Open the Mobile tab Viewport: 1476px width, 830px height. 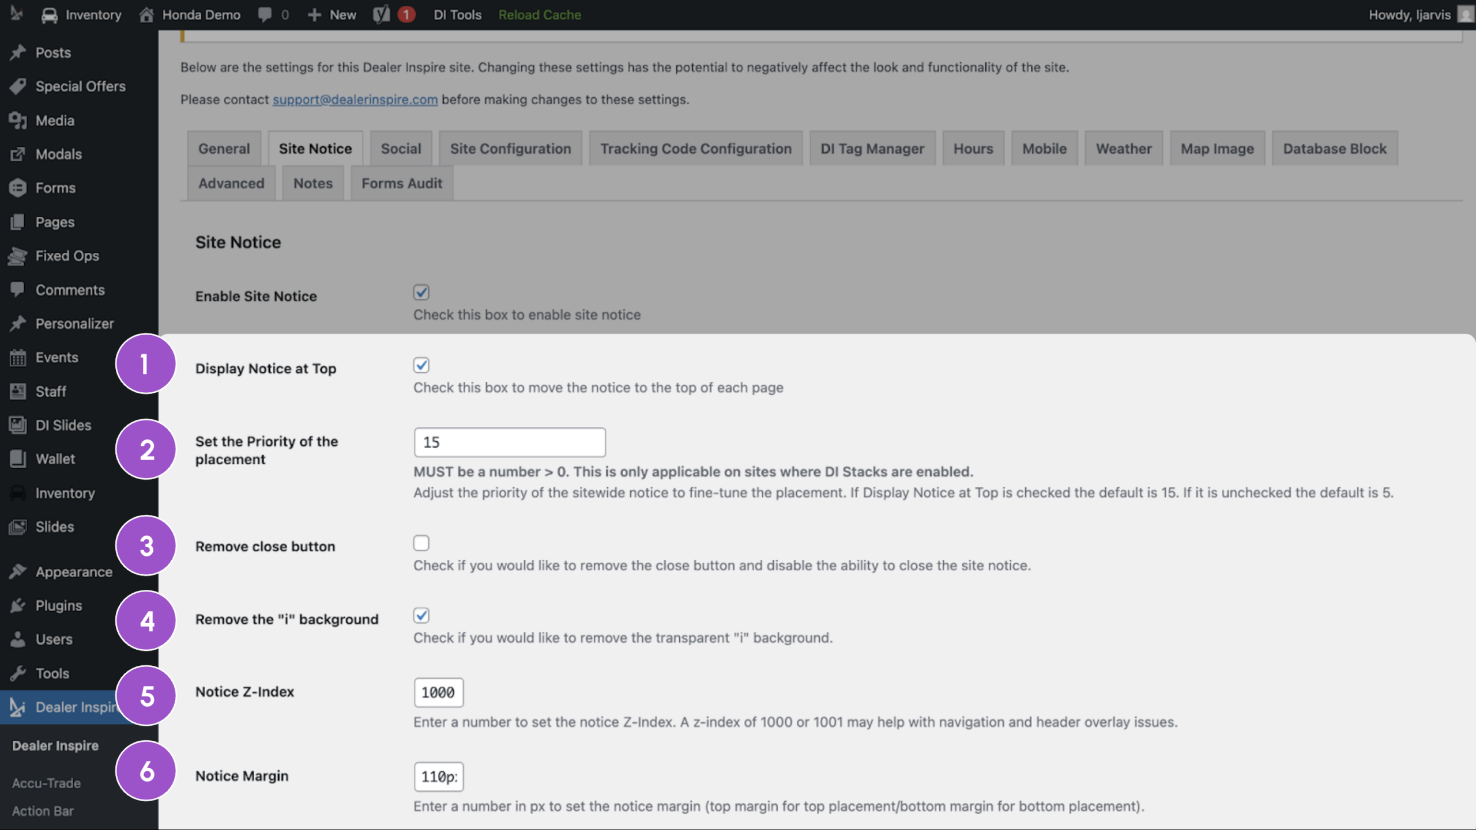pos(1045,149)
